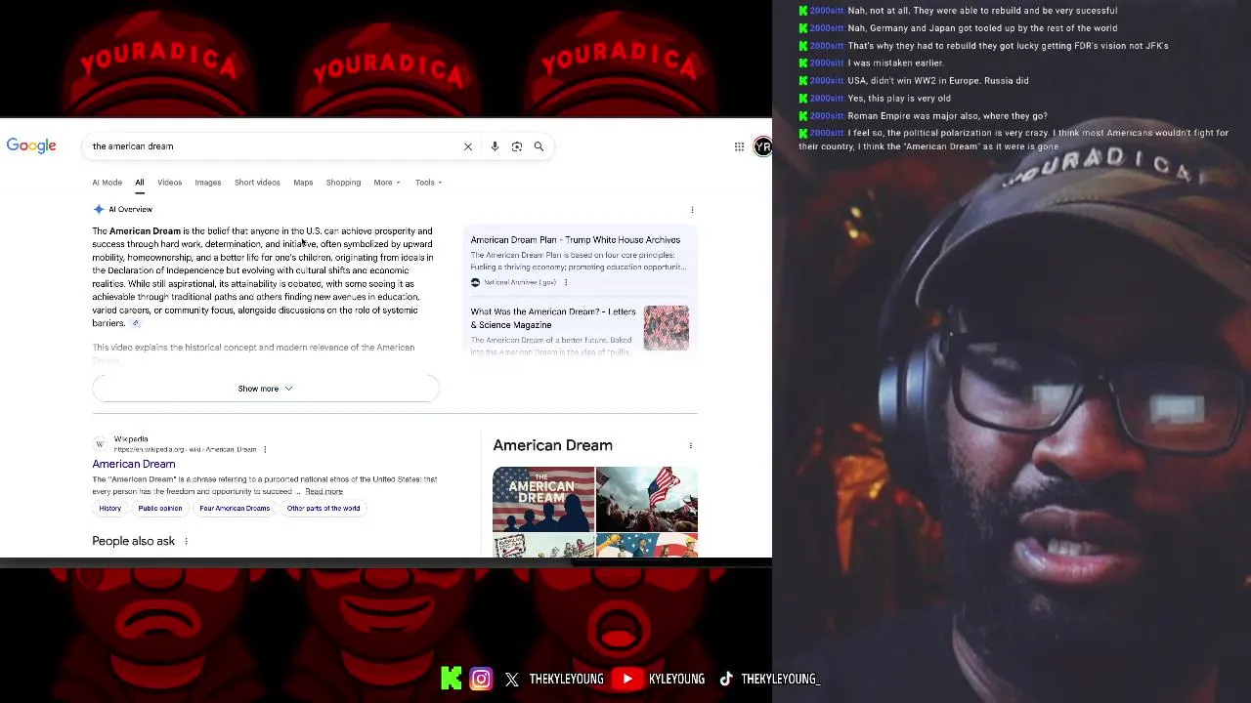
Task: Click the link icon after AI overview text
Action: [x=136, y=323]
